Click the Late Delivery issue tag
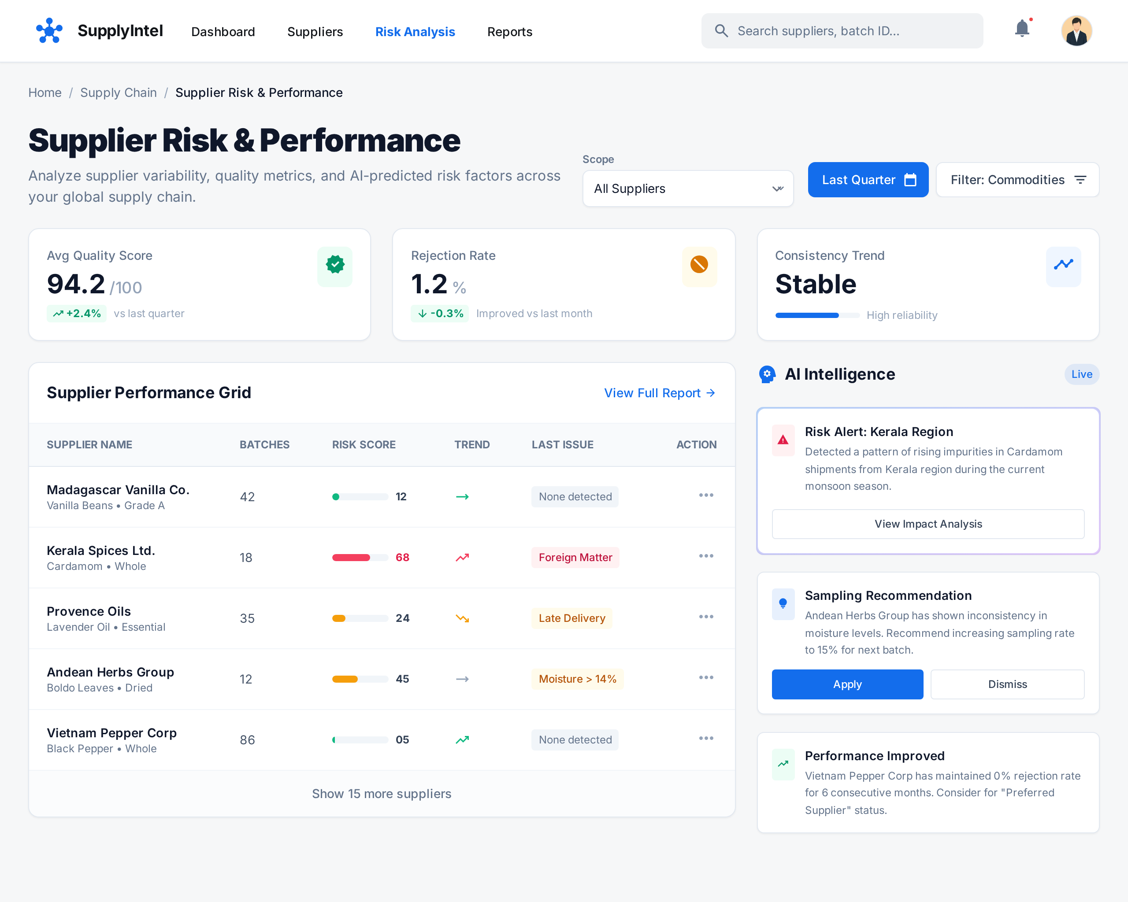The height and width of the screenshot is (902, 1128). click(x=572, y=618)
